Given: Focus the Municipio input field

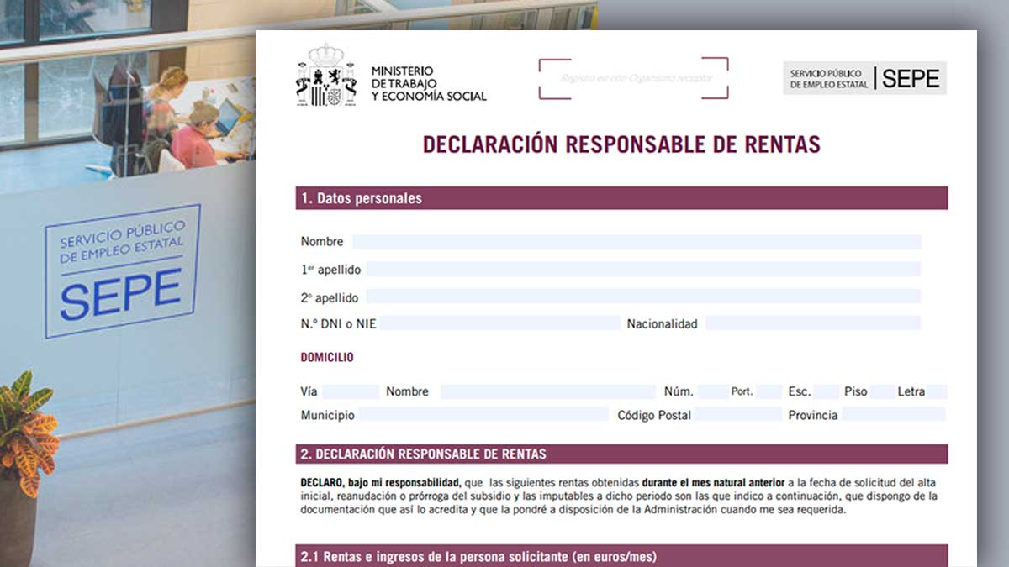Looking at the screenshot, I should point(483,415).
